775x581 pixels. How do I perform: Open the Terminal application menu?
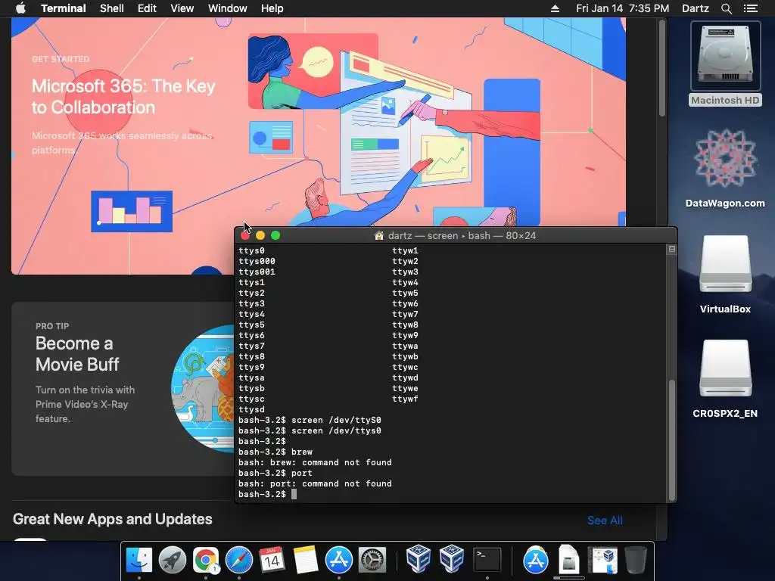click(x=64, y=8)
